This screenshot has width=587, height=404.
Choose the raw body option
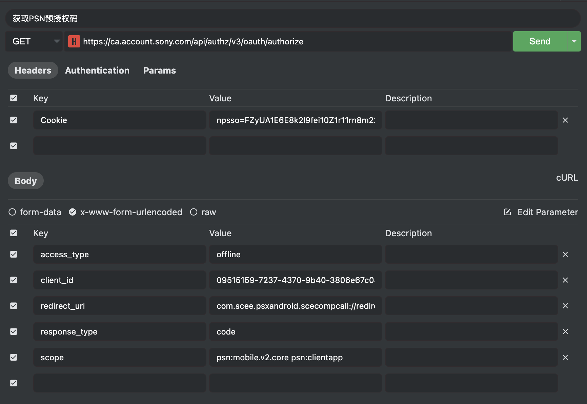tap(194, 212)
